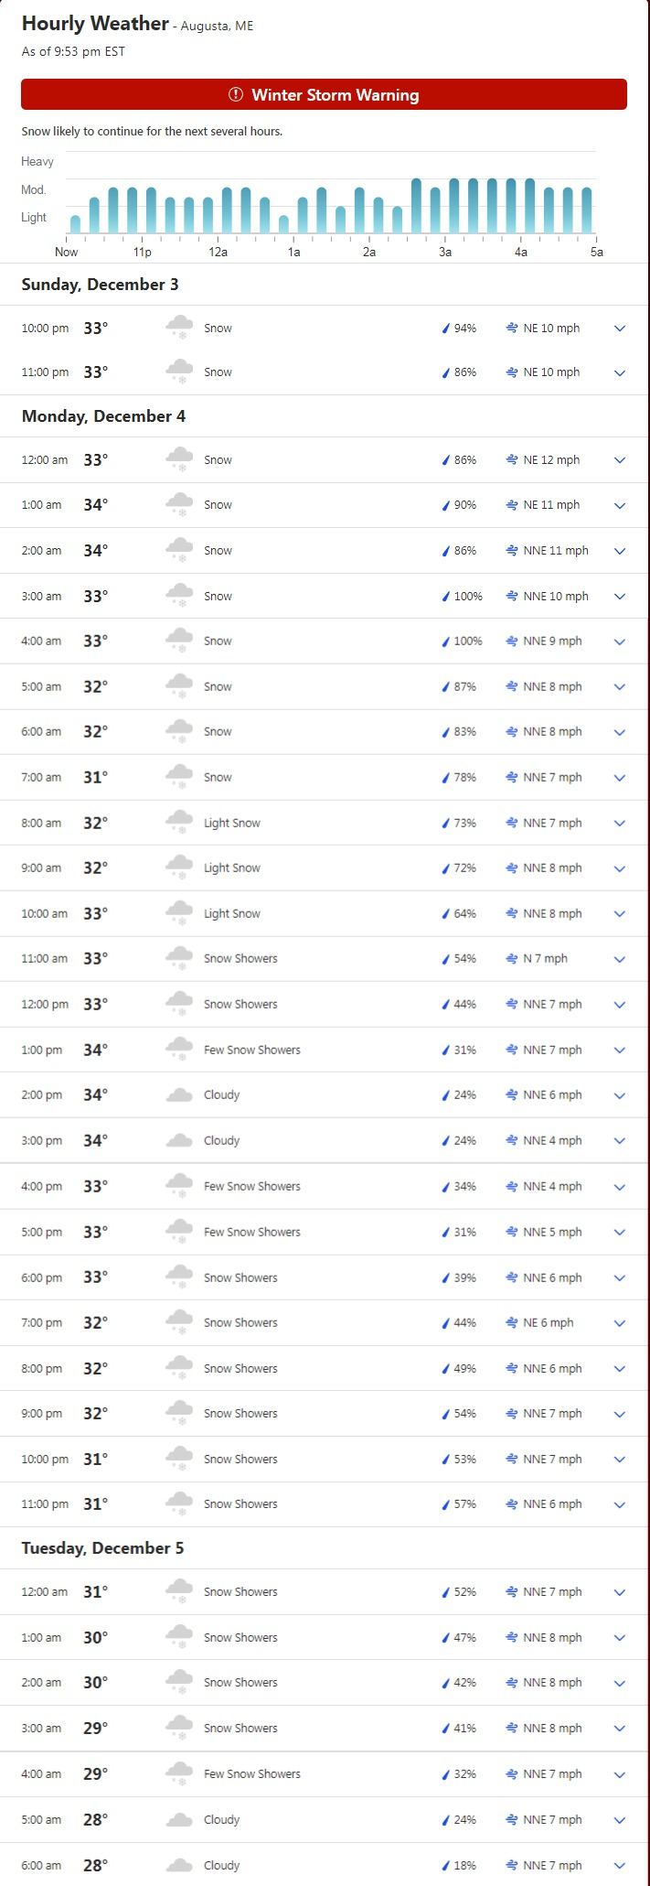The height and width of the screenshot is (1886, 650).
Task: Expand details for 8:00 am Light Snow
Action: point(620,823)
